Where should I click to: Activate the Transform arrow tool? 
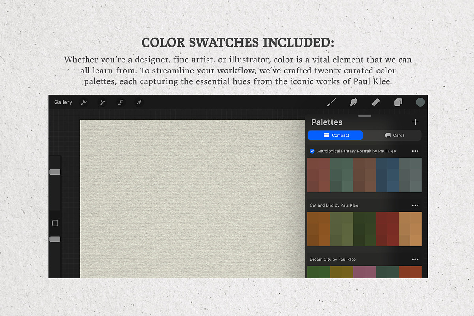[139, 102]
